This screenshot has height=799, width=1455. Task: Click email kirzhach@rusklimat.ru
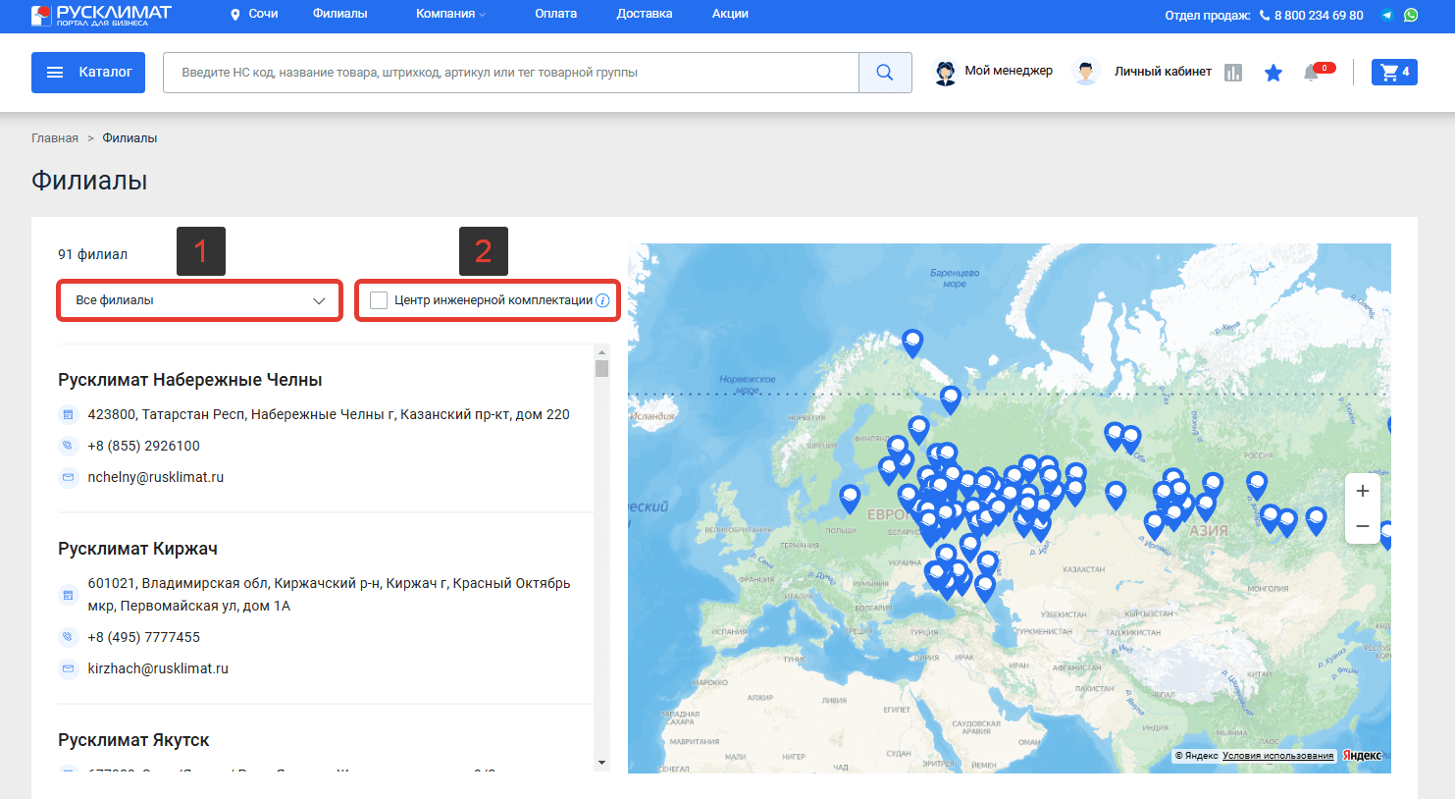158,668
